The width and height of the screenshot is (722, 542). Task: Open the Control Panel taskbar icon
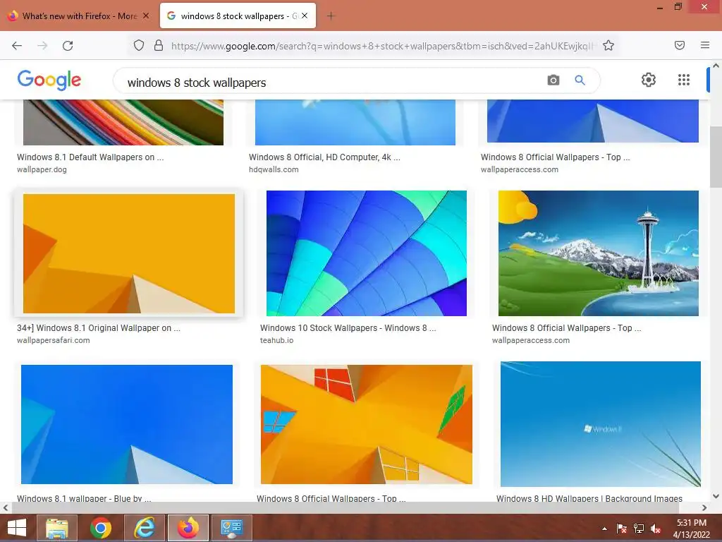(231, 528)
